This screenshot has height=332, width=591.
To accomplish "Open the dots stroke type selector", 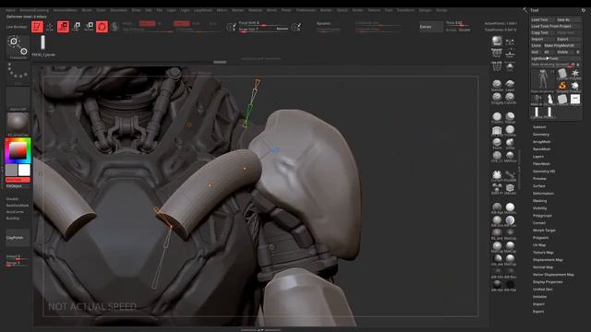I will (x=18, y=72).
